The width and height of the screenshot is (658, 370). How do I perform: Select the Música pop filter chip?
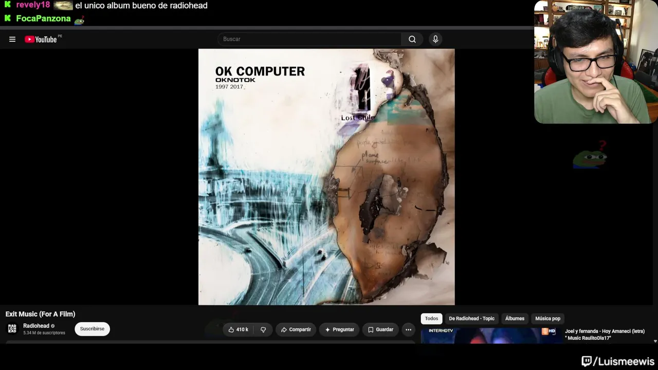pos(547,319)
